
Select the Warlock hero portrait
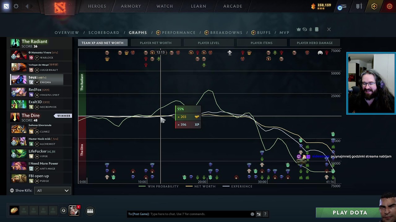point(19,55)
